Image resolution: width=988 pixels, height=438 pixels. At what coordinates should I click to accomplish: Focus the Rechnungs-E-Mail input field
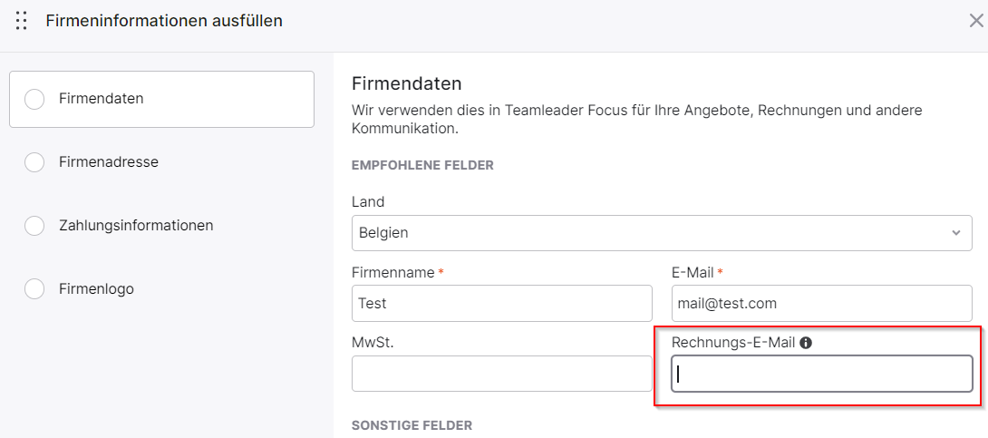click(821, 374)
